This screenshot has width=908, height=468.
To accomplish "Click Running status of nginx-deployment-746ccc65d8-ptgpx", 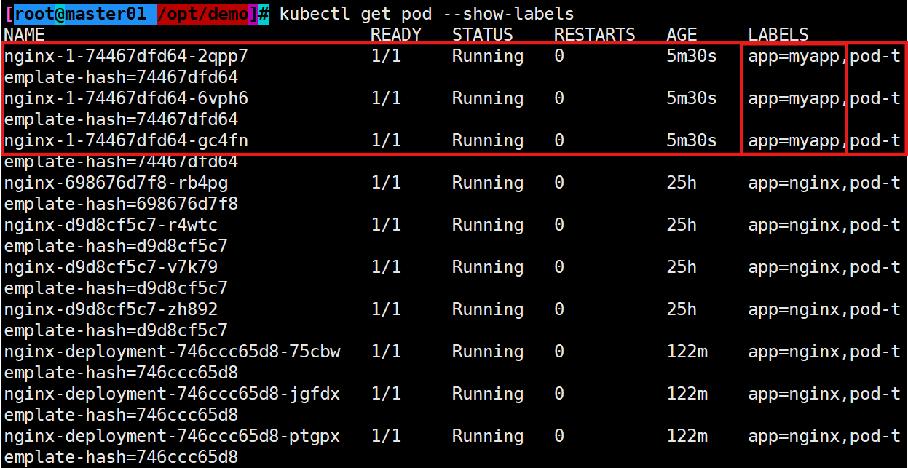I will point(488,436).
